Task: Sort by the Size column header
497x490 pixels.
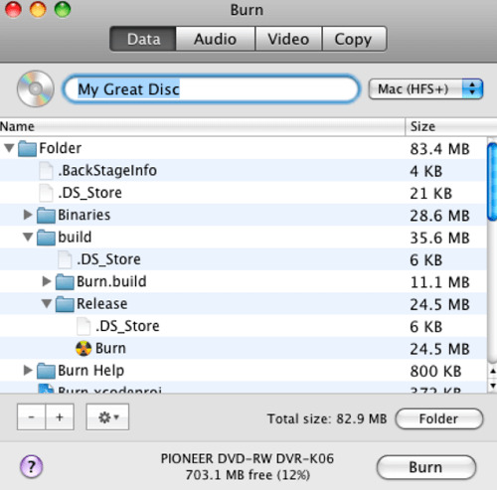Action: point(451,126)
